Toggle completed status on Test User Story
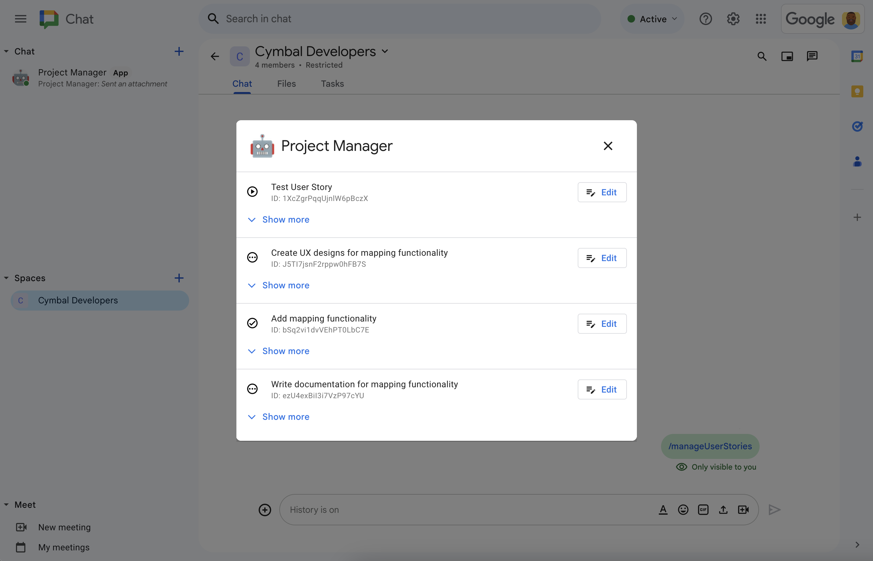 253,192
